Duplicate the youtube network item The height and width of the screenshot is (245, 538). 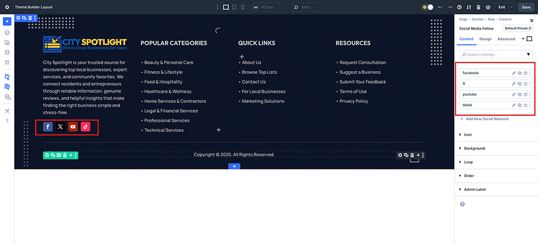[x=519, y=94]
